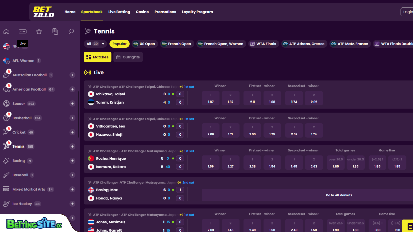Open the Casino menu item
This screenshot has width=413, height=232.
pos(142,12)
